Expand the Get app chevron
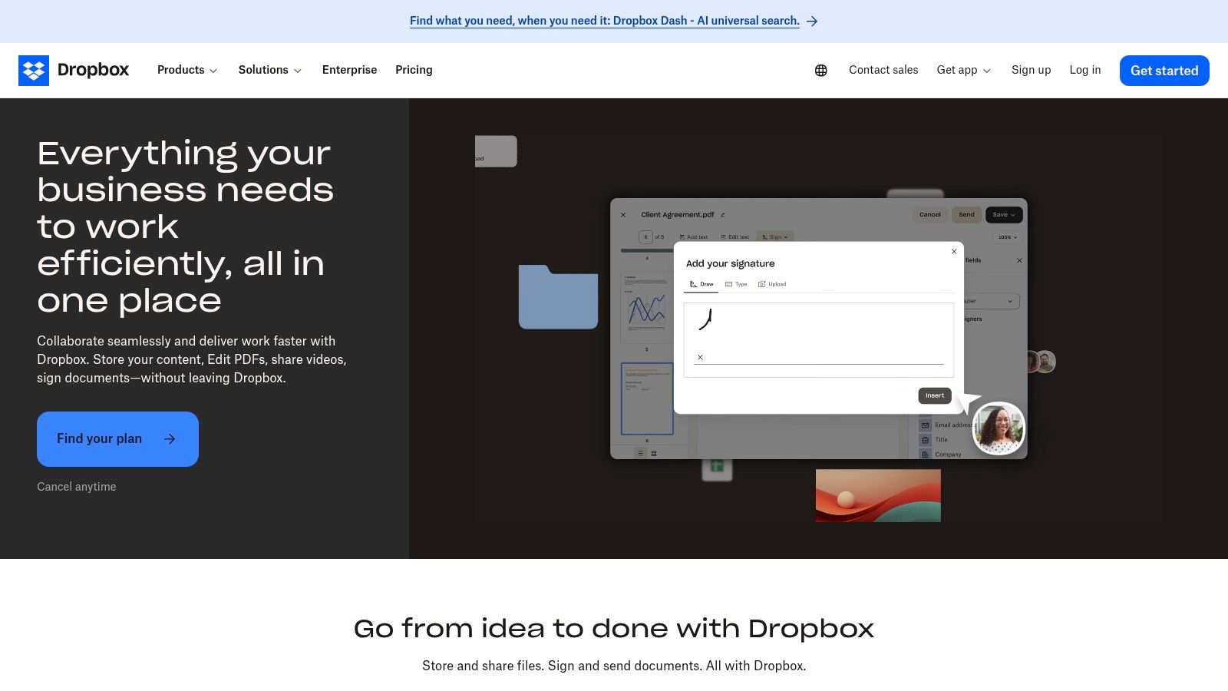The width and height of the screenshot is (1228, 691). (x=986, y=71)
